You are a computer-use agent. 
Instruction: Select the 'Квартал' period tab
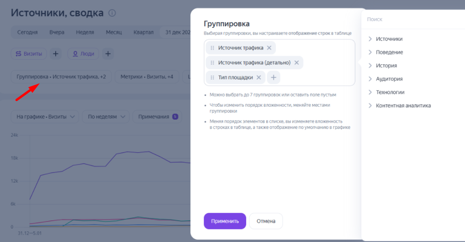tap(143, 32)
